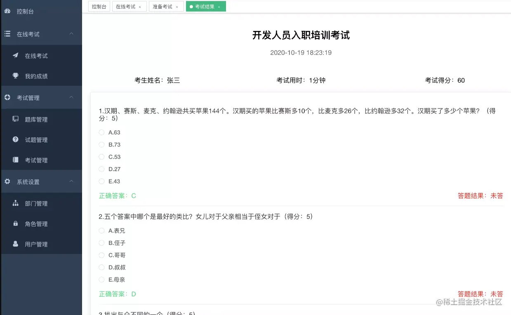Click the 考试得分：60 text
Image resolution: width=511 pixels, height=315 pixels.
[445, 80]
